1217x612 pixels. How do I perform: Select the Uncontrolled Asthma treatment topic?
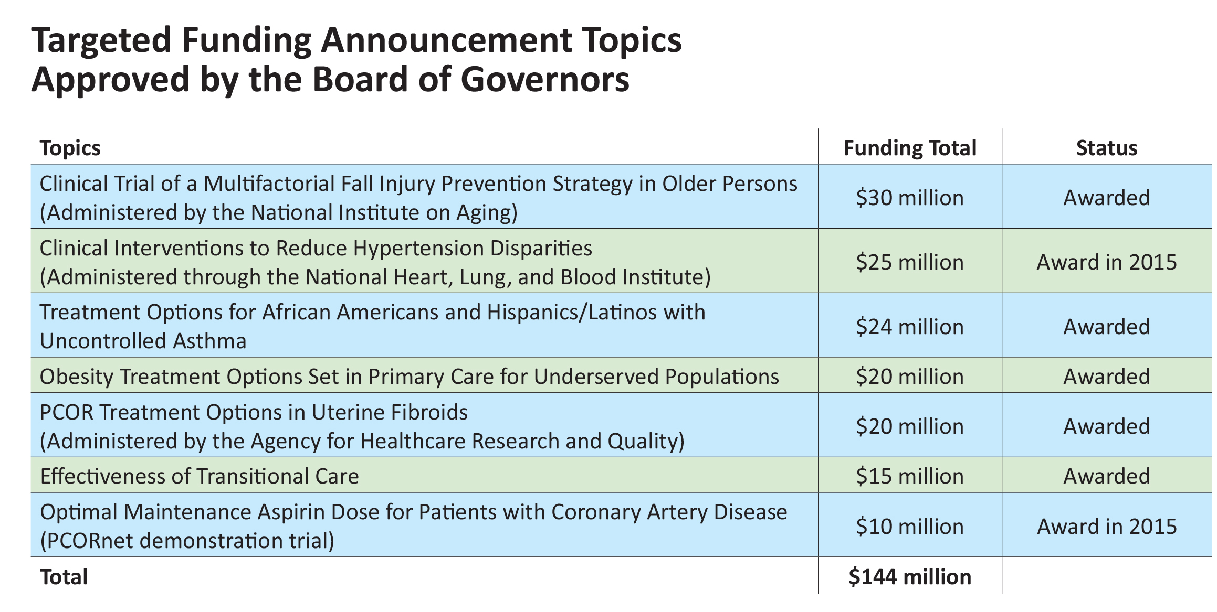[372, 326]
